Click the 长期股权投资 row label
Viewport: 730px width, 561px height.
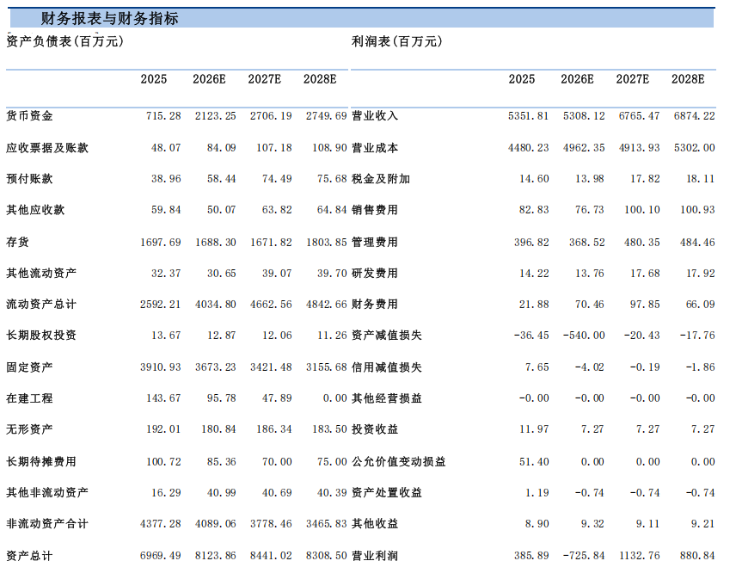pyautogui.click(x=41, y=335)
